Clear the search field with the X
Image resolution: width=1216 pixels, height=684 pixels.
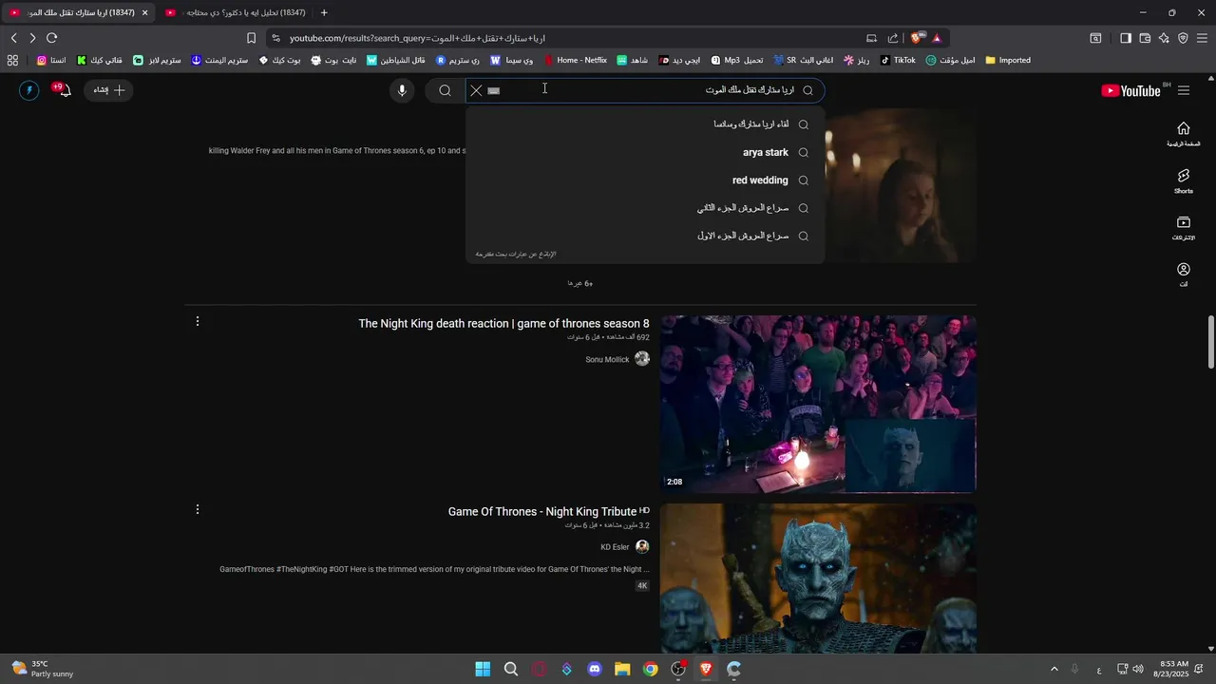(477, 90)
